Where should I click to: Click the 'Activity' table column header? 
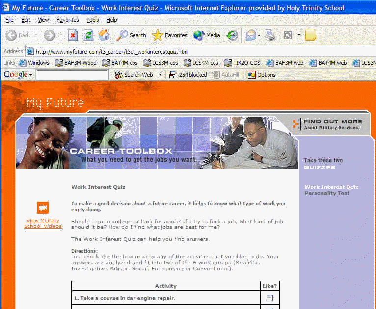[x=166, y=286]
